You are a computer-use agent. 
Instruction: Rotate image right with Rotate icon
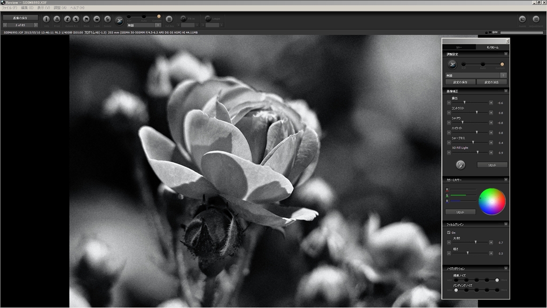point(76,19)
